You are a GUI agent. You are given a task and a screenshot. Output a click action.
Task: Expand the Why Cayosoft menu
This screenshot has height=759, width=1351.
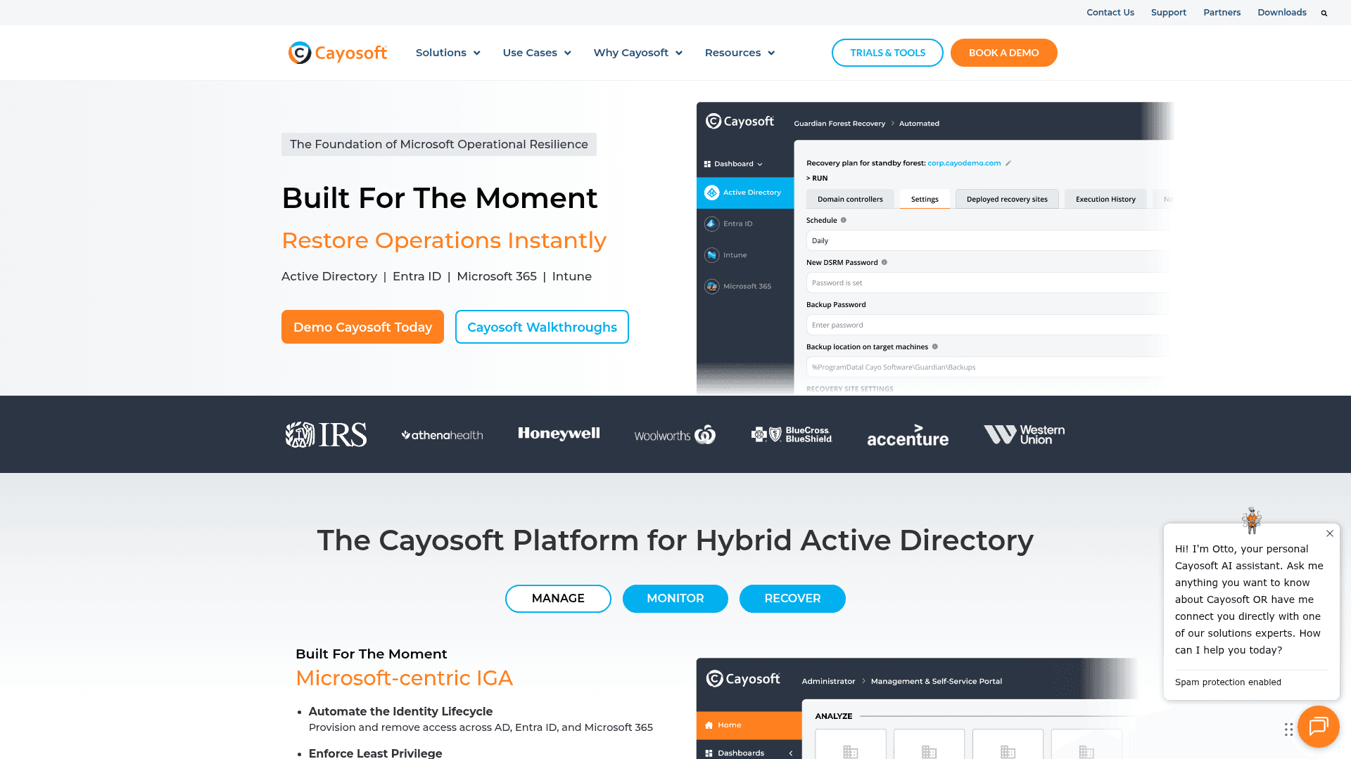[638, 53]
